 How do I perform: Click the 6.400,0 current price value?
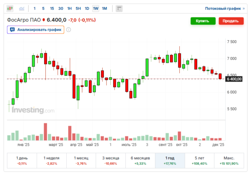57,20
